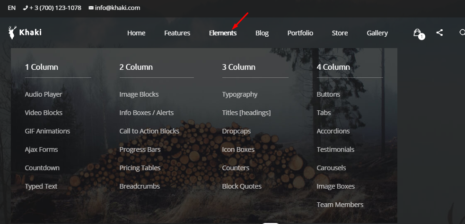Open the Features menu
Screen dimensions: 465x224
click(177, 33)
